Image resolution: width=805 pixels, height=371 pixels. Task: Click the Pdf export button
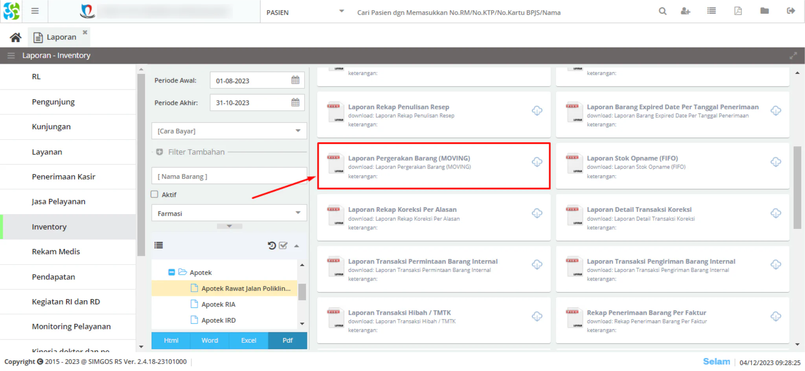tap(287, 340)
